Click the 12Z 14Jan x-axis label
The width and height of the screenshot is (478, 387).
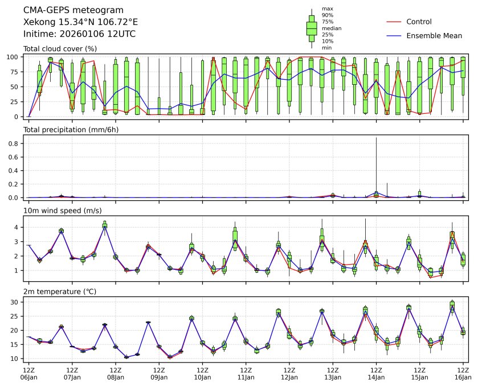[x=376, y=373]
